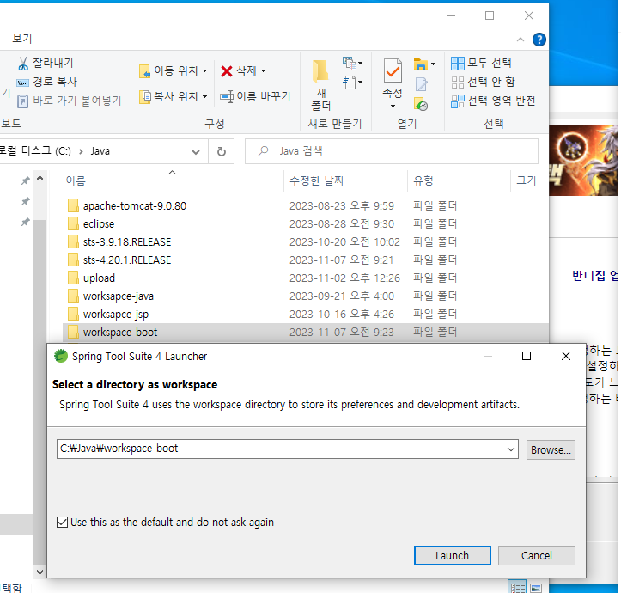Refresh the Java folder view
Image resolution: width=621 pixels, height=593 pixels.
222,151
